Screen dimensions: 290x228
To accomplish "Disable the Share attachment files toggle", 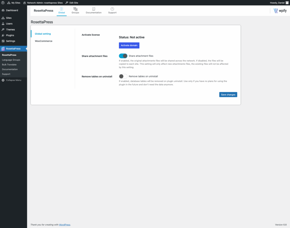I will coord(123,56).
